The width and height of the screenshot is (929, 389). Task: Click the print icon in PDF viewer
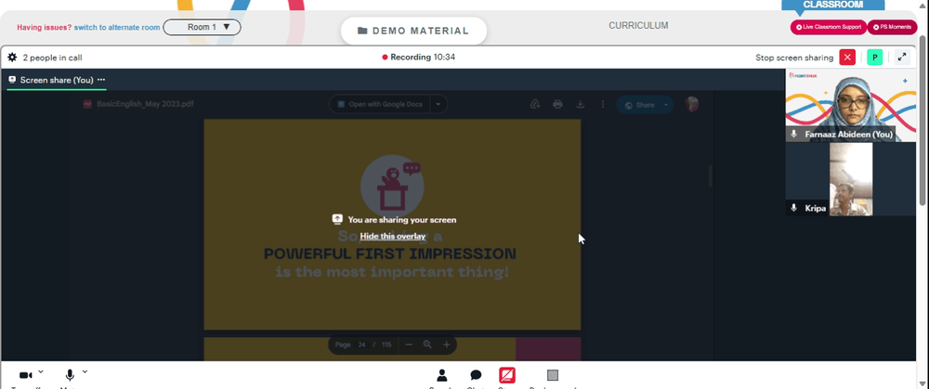click(x=557, y=104)
